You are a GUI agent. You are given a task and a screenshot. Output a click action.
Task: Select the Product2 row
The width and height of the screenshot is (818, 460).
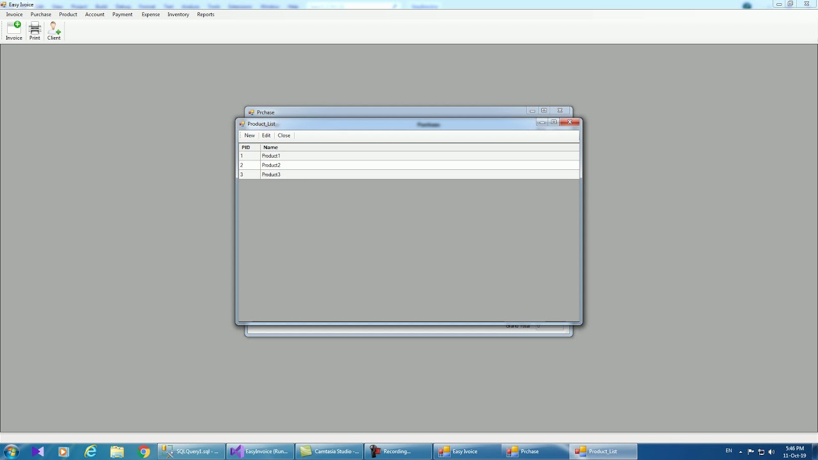[x=409, y=165]
